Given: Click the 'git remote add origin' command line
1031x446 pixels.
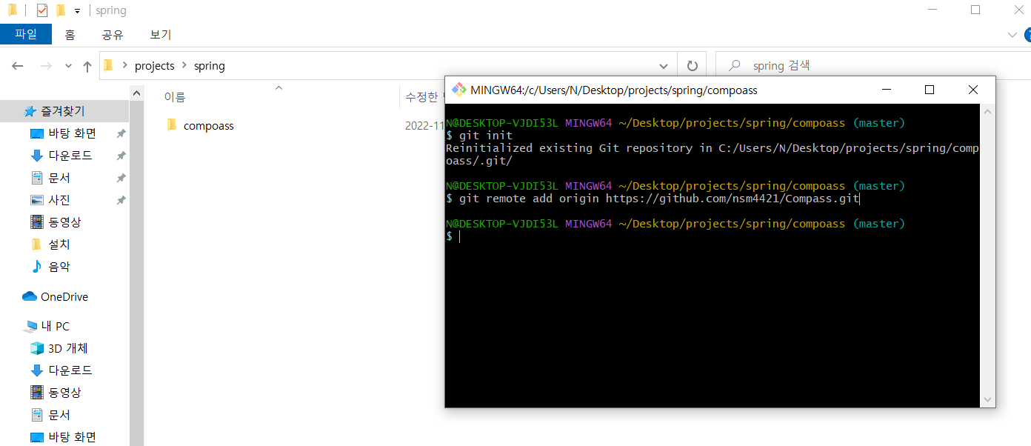Looking at the screenshot, I should click(x=652, y=199).
